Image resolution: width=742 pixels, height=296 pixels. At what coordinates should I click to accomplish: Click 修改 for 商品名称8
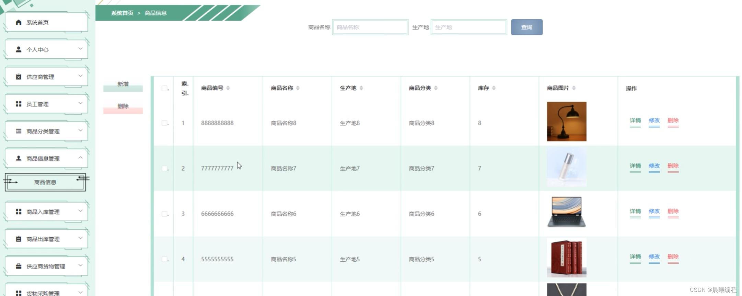click(x=654, y=121)
